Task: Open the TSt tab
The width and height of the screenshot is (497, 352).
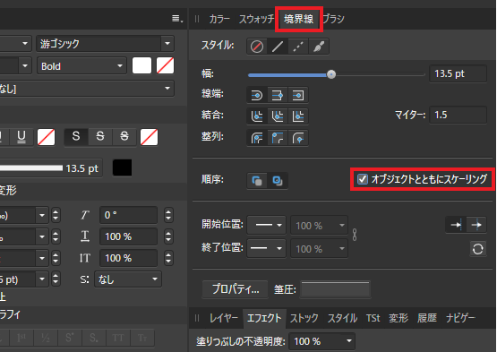Action: point(373,318)
